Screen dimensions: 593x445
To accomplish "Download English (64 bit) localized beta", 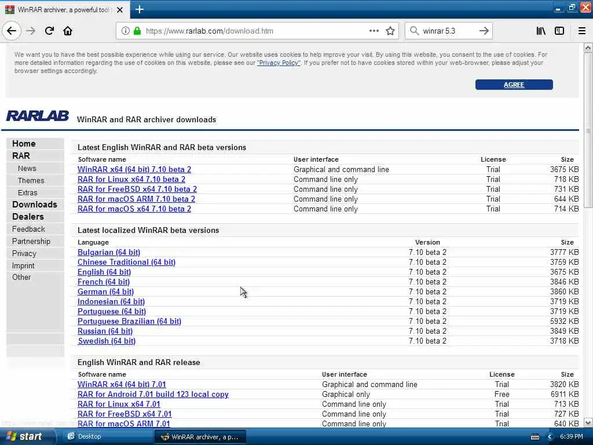I will [x=104, y=272].
